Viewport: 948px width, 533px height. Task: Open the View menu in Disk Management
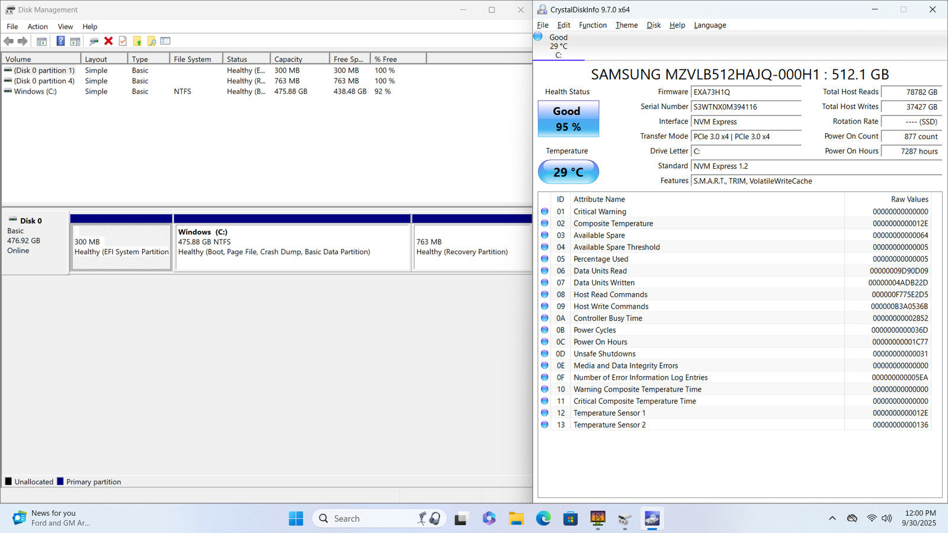pyautogui.click(x=65, y=27)
